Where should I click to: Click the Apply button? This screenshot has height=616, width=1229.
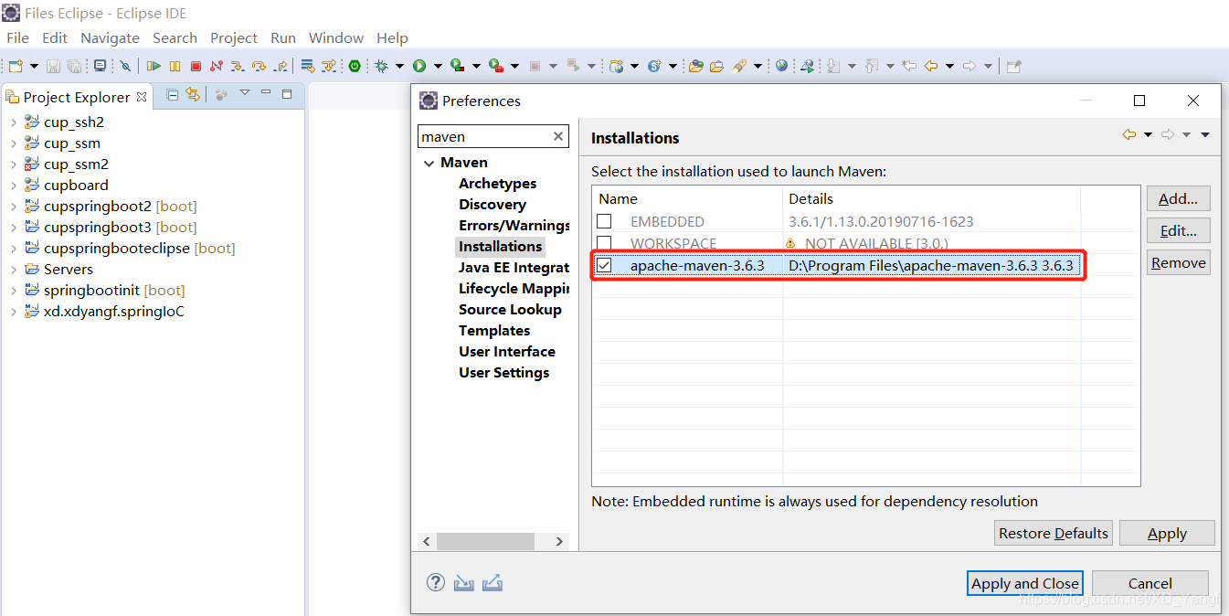pos(1167,533)
